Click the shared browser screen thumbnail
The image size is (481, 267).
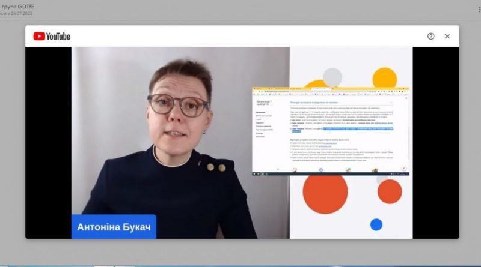330,131
